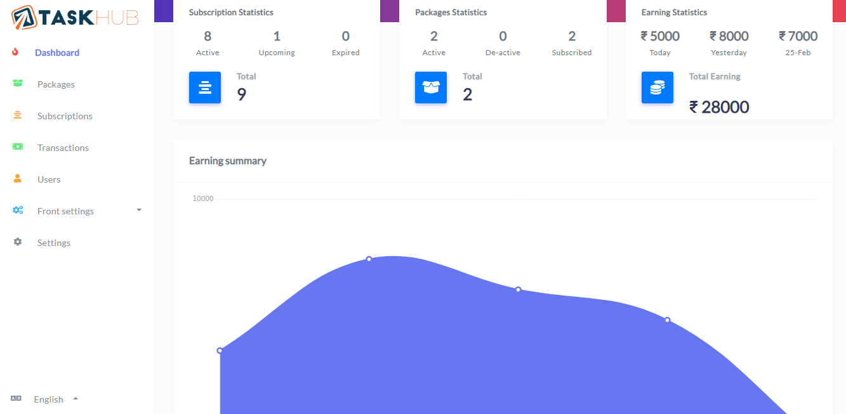846x414 pixels.
Task: Open the English language selector
Action: point(48,399)
